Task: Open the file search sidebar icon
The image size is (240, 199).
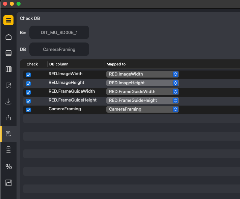Action: click(x=8, y=85)
